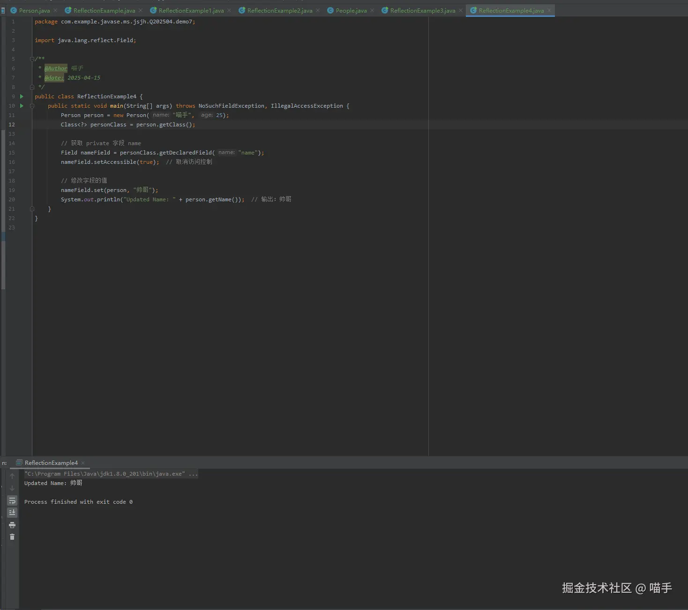This screenshot has width=688, height=610.
Task: Click NoSuchFieldException in throws clause
Action: tap(231, 106)
